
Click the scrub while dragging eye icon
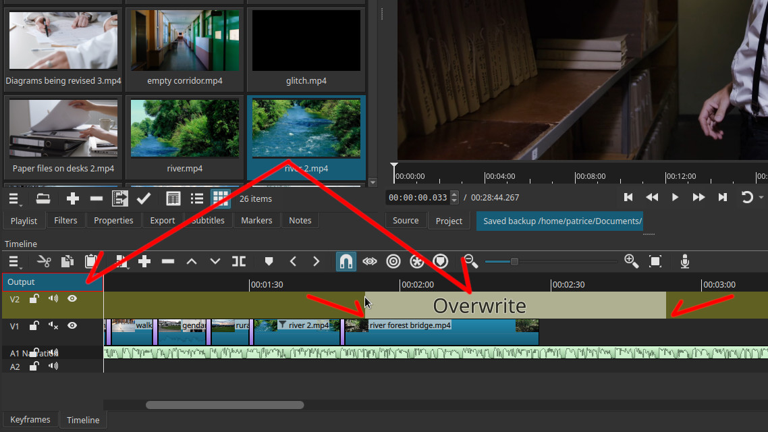click(369, 261)
